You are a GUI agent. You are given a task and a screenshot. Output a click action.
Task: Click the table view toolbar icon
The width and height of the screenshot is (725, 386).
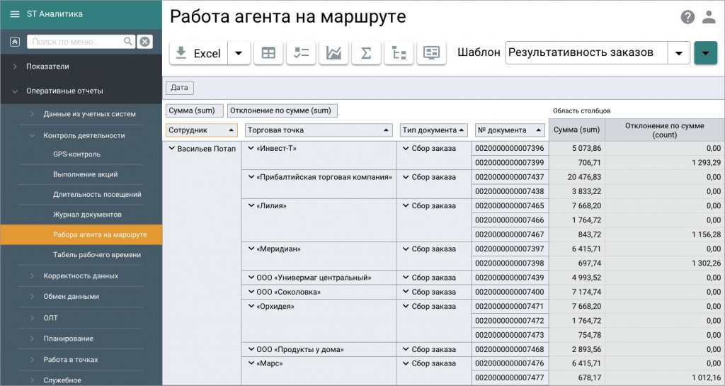[268, 52]
